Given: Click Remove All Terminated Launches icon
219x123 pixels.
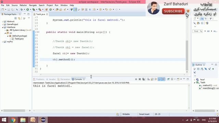Looking at the screenshot, I should pos(143,79).
